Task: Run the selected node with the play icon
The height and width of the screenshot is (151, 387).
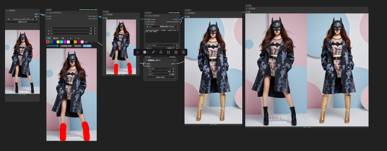Action: (x=138, y=52)
